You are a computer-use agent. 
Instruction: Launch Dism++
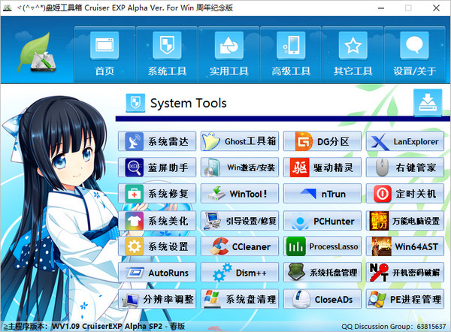240,272
